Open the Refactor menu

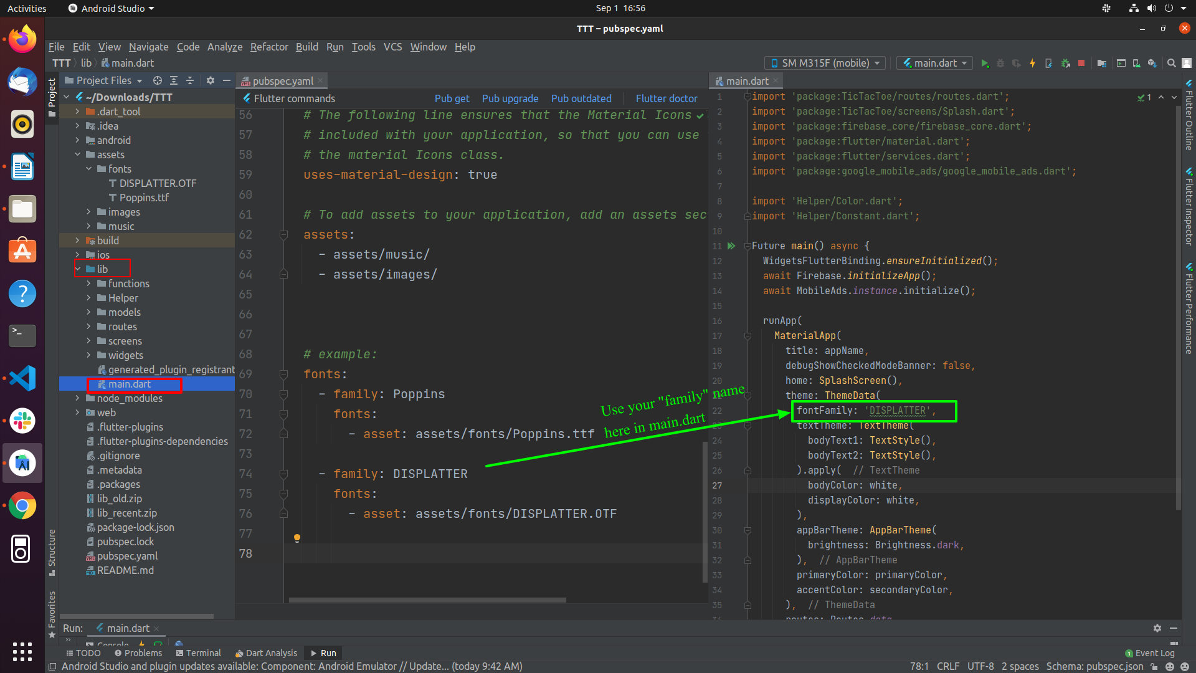click(269, 47)
